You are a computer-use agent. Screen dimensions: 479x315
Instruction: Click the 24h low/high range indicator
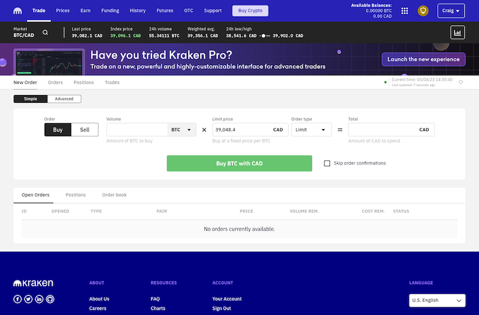click(x=265, y=36)
